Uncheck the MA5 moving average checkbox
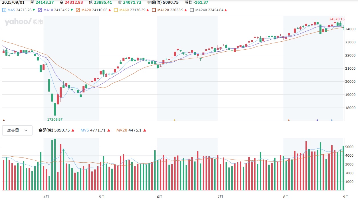Screen dimensions: 358x200 click(4, 10)
